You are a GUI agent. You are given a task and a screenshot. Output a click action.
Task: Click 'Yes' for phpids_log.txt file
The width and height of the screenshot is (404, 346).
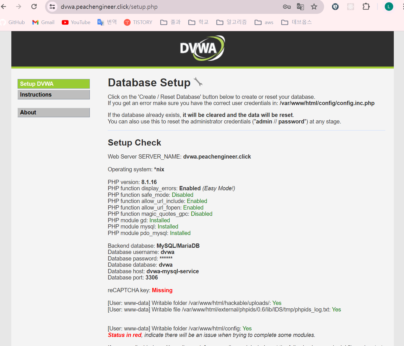[x=336, y=309]
